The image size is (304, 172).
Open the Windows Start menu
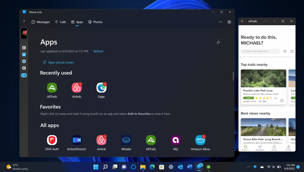[96, 167]
